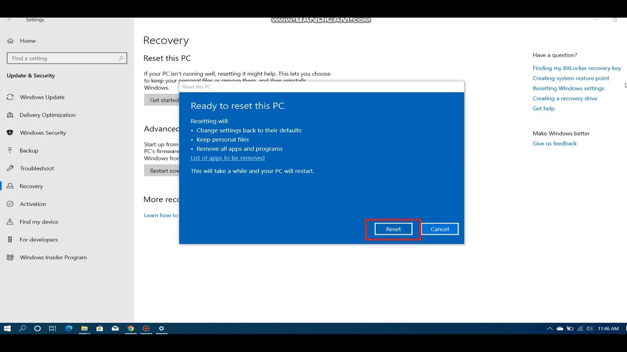Click the Home icon in Settings sidebar

10,41
